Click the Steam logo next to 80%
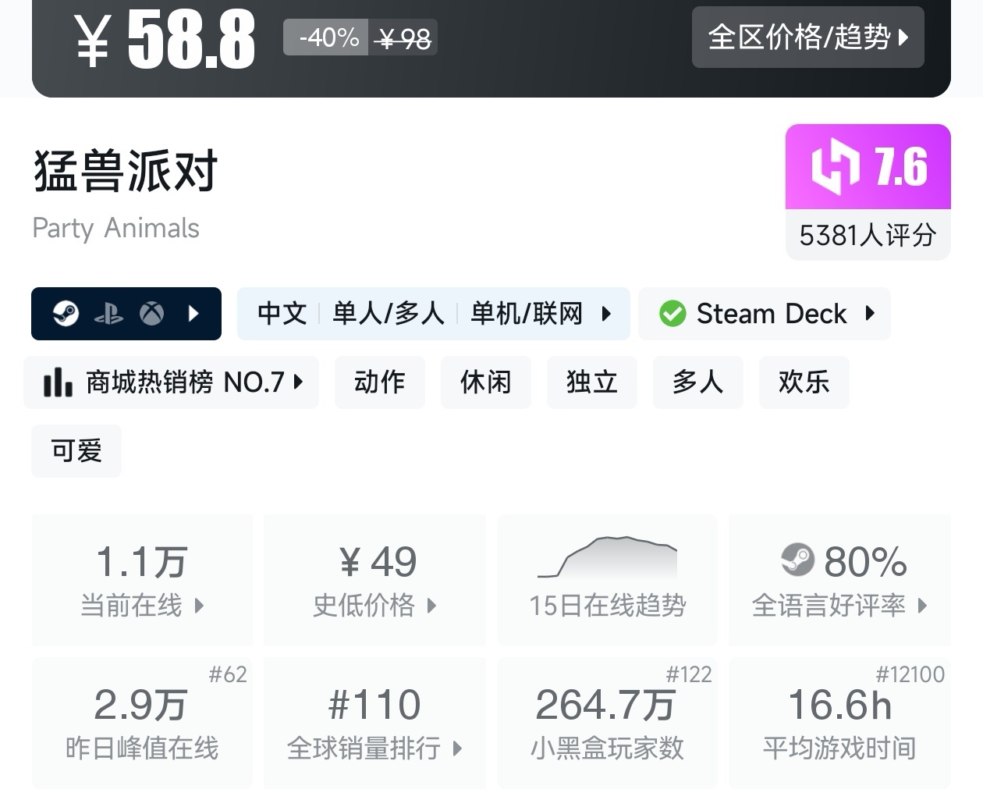Viewport: 983px width, 800px height. [797, 560]
